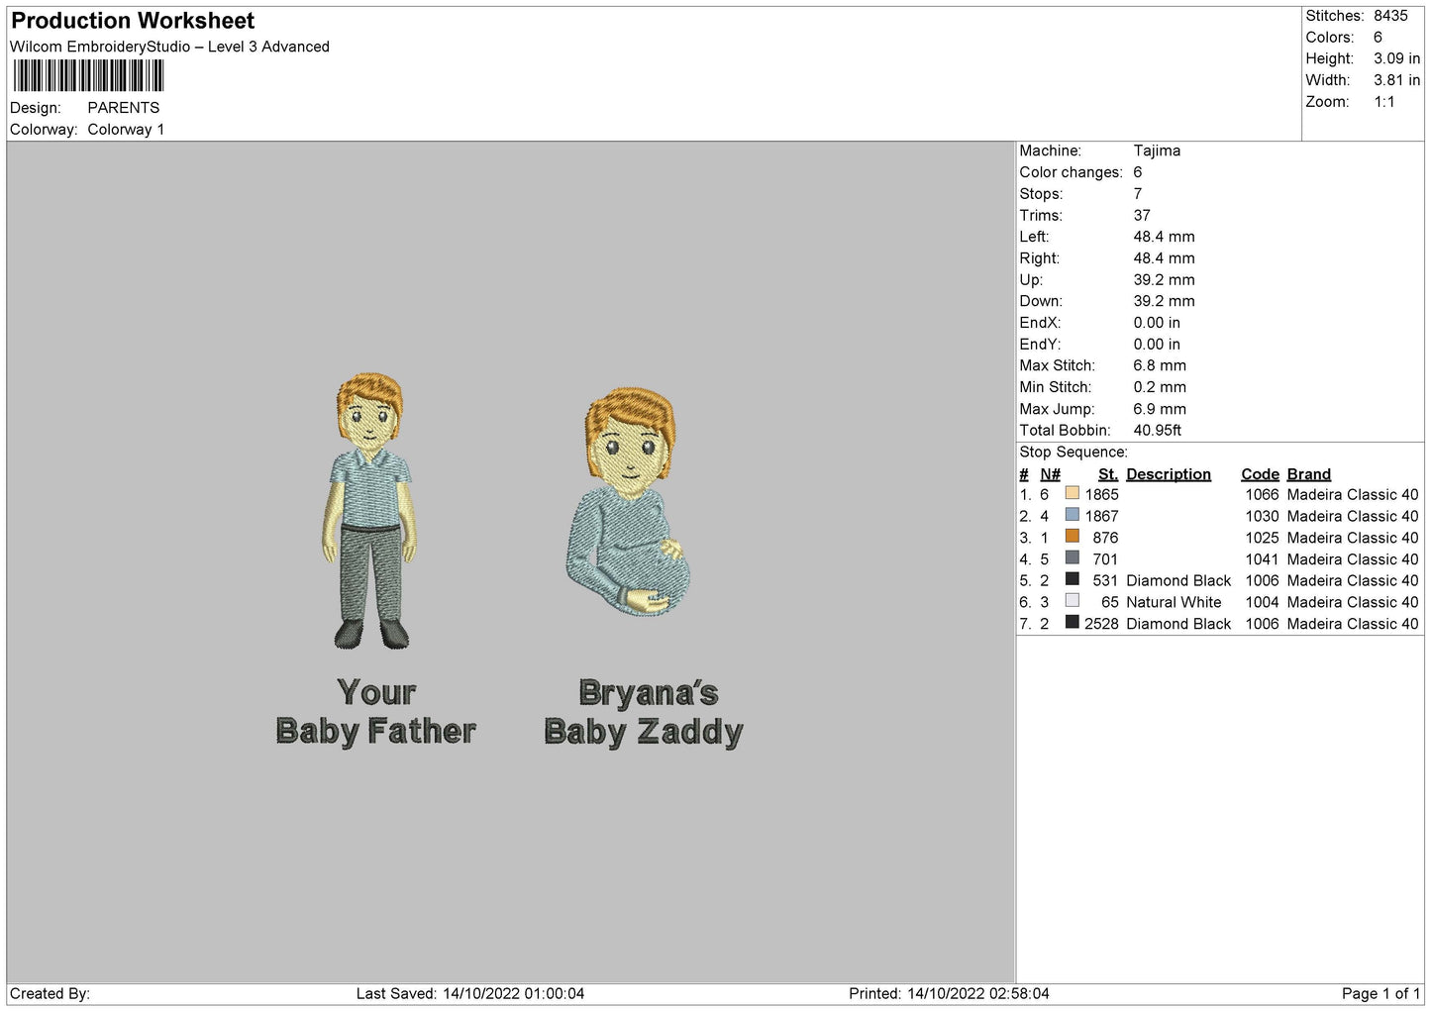The height and width of the screenshot is (1011, 1431).
Task: Click the Zoom value 1:1
Action: point(1384,102)
